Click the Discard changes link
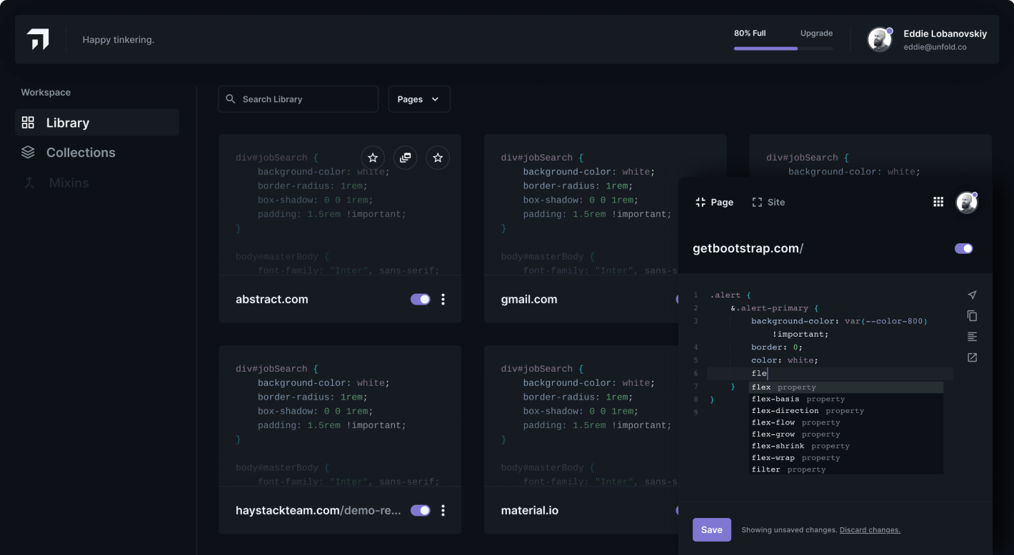Viewport: 1014px width, 555px height. [x=870, y=529]
